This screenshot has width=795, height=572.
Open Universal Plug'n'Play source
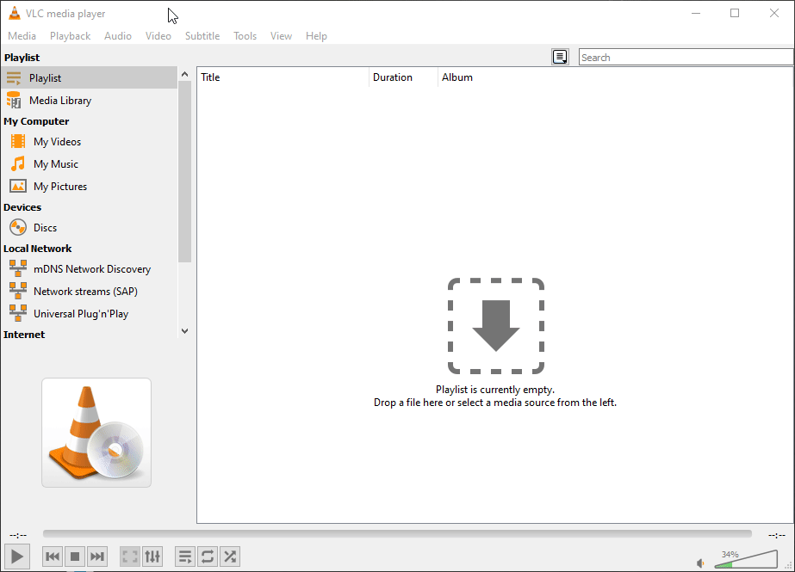click(x=81, y=313)
